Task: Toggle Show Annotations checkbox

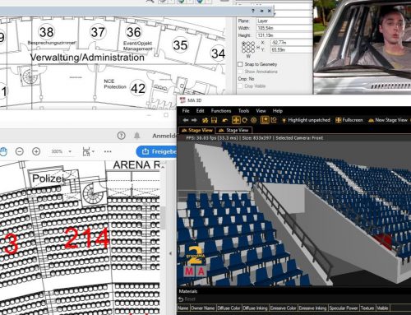Action: point(240,72)
